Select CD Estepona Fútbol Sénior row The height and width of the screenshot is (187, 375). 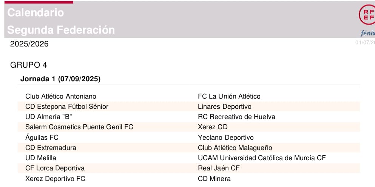pos(189,107)
